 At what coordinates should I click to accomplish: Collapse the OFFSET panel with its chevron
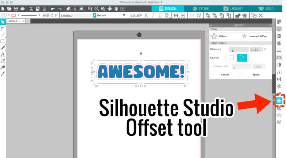(x=211, y=25)
